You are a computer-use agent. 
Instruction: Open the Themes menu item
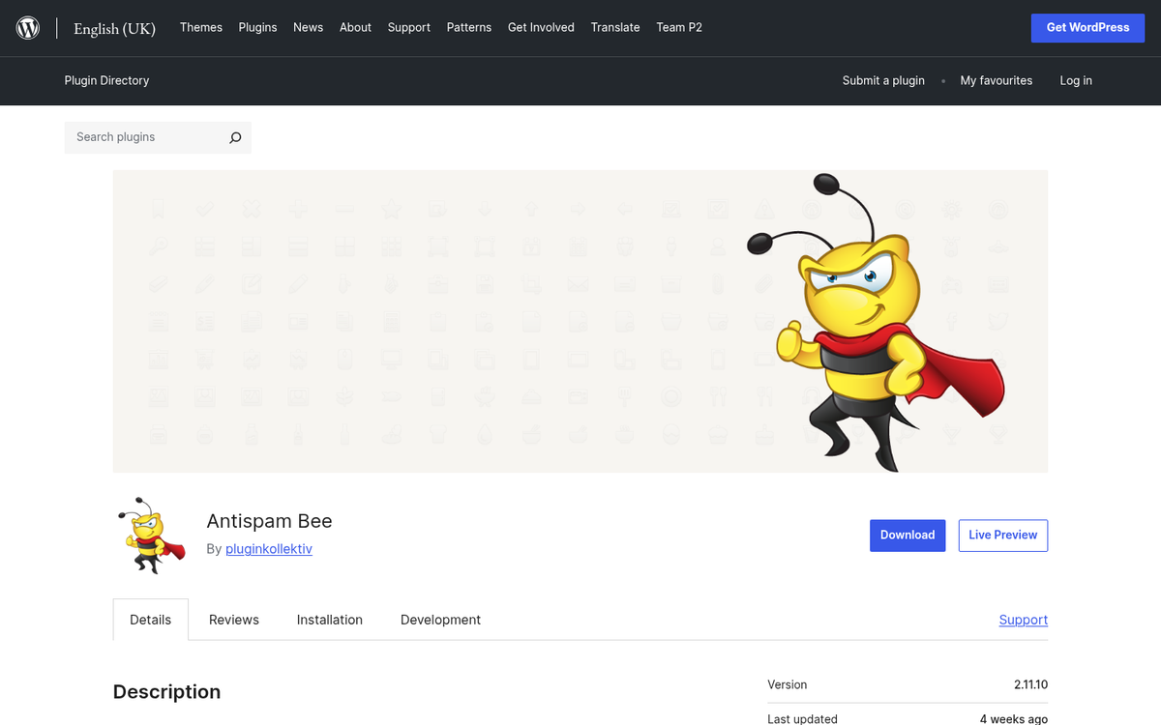point(200,27)
